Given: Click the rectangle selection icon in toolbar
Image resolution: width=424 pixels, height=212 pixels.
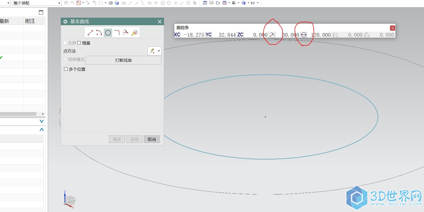Looking at the screenshot, I should tap(100, 3).
